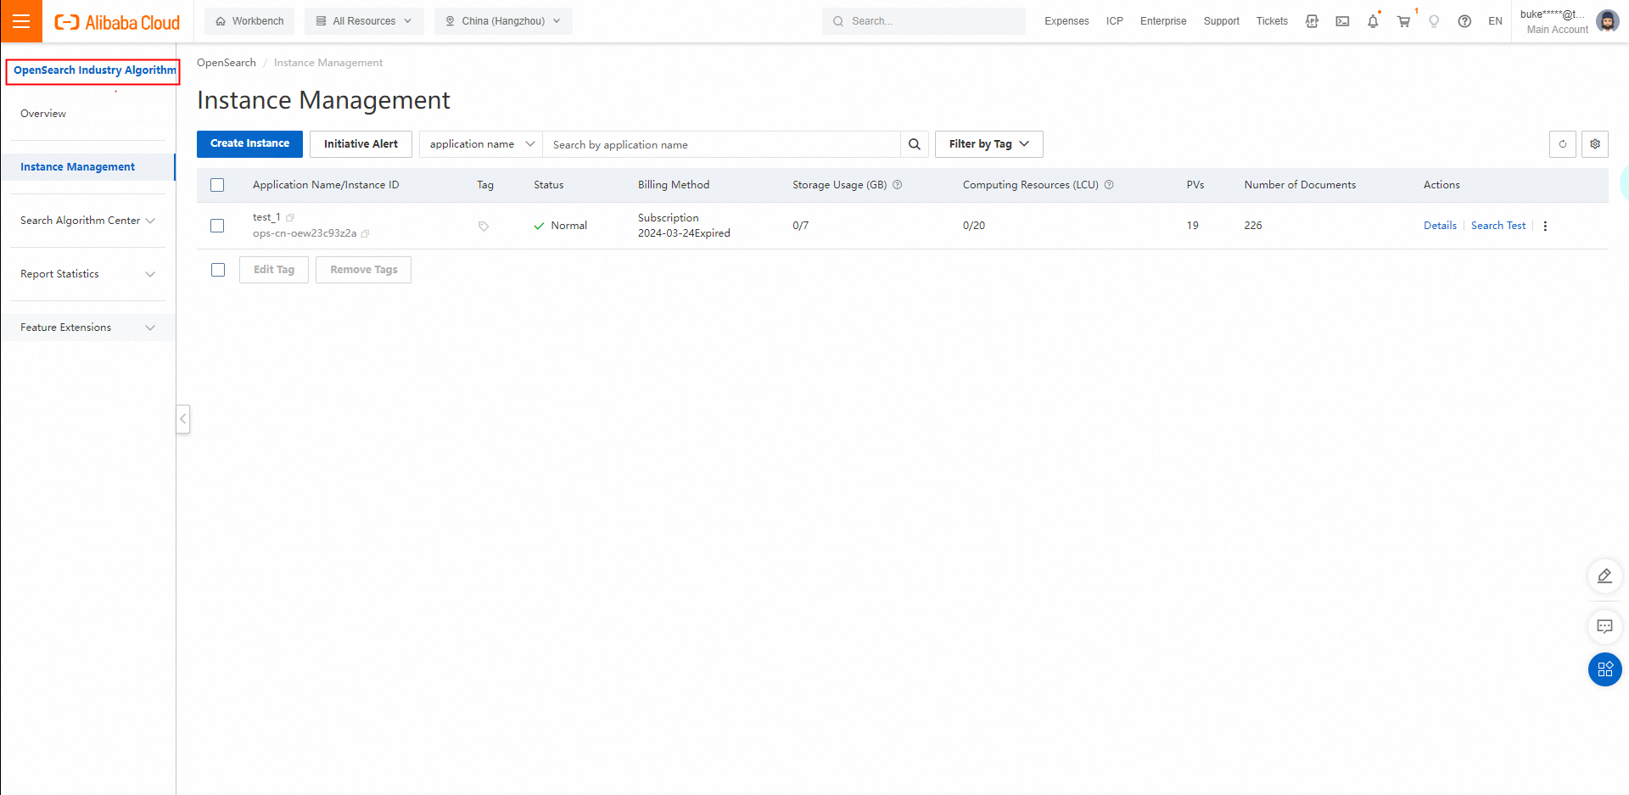Open the API debugging icon in header
The height and width of the screenshot is (795, 1629).
pos(1312,21)
